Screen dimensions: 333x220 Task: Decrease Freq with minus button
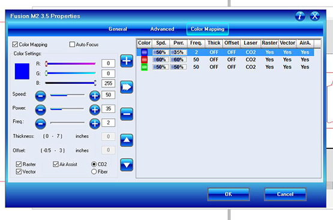click(41, 124)
